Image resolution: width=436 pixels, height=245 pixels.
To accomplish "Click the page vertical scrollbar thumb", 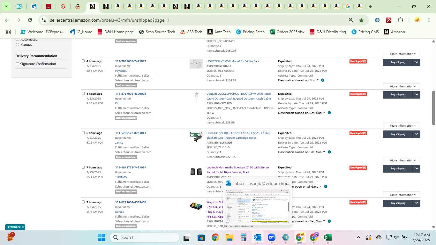I will click(433, 108).
